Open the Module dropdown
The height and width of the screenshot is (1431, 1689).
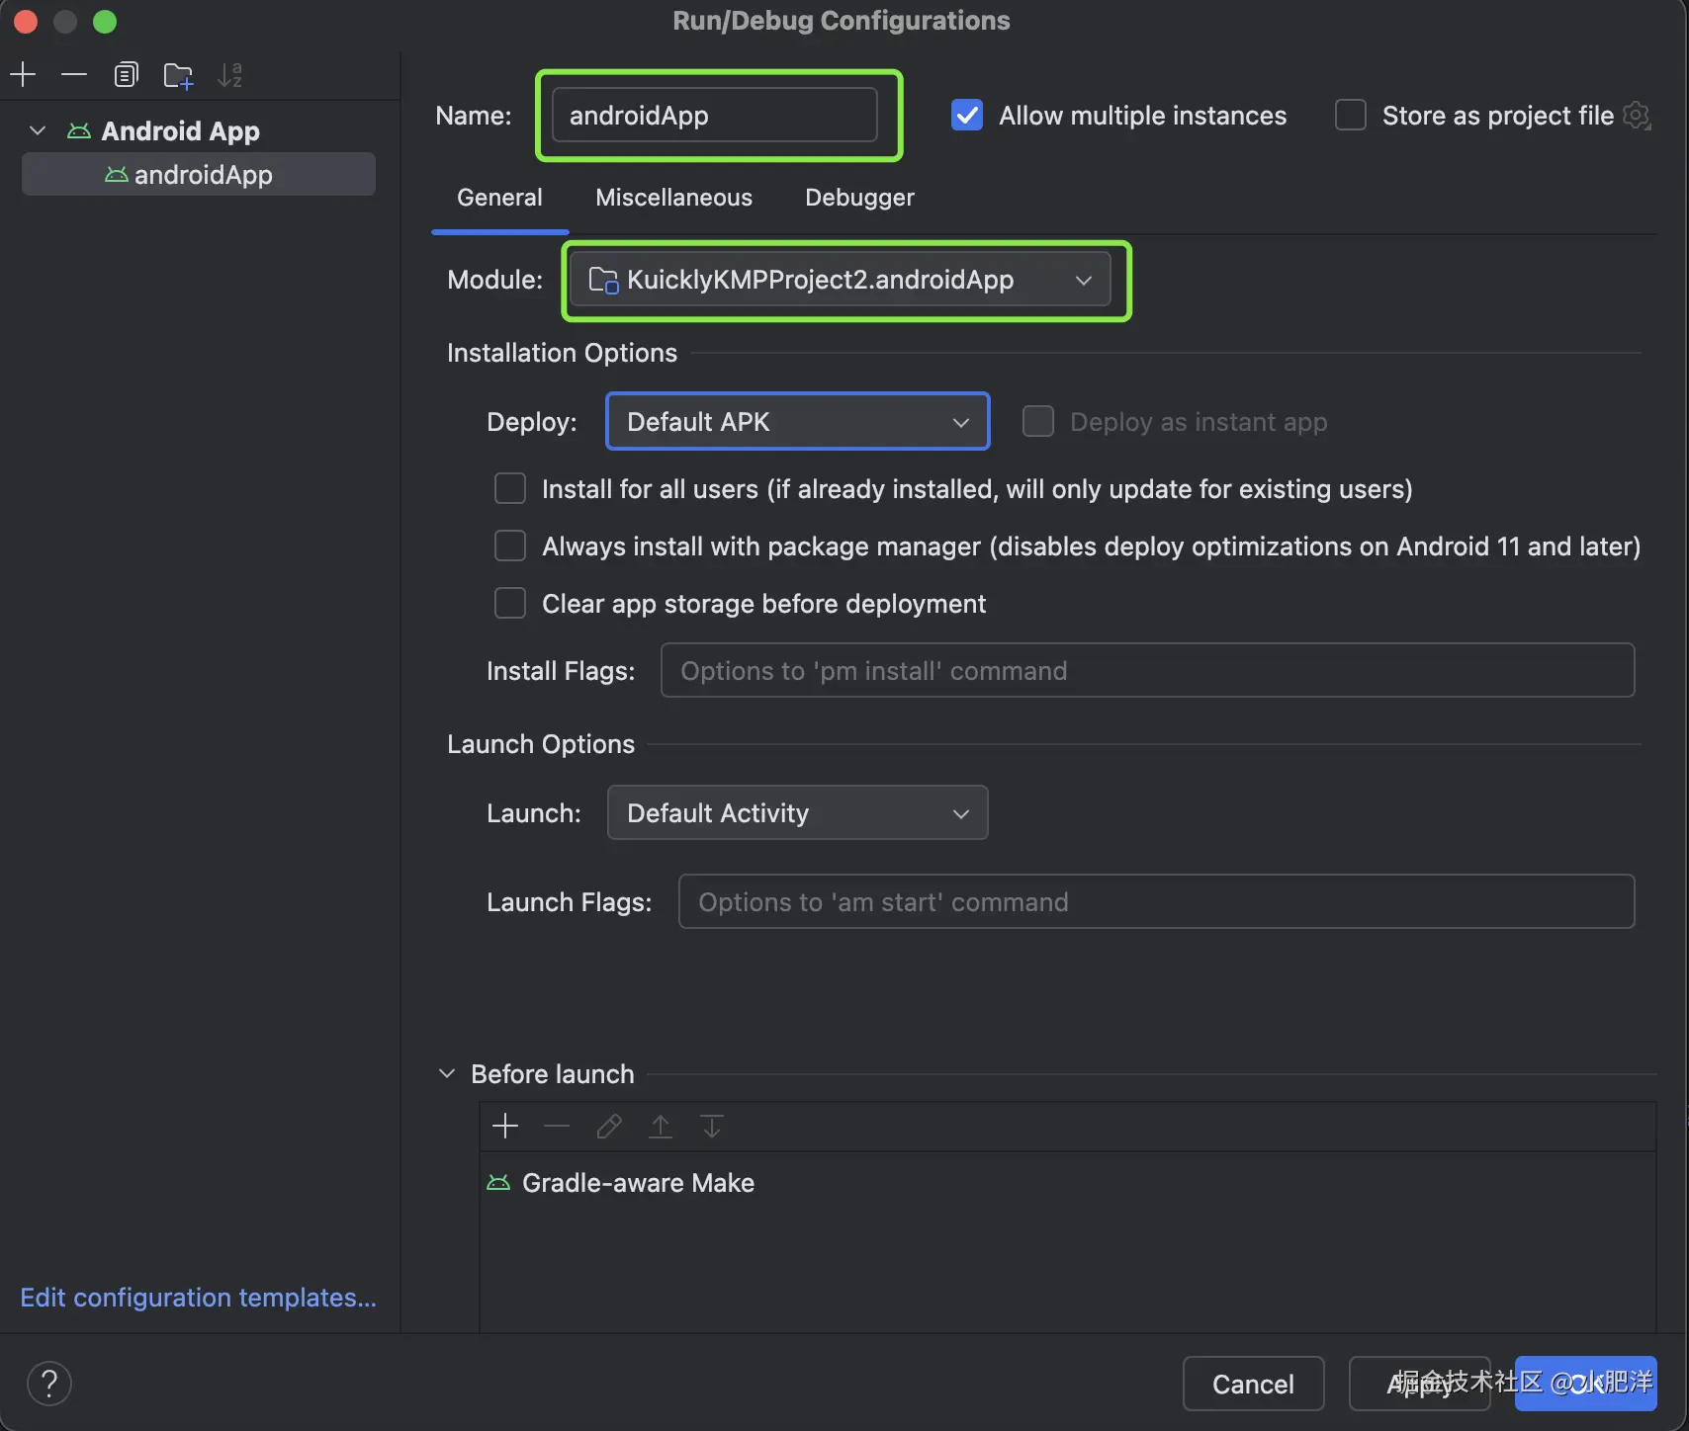[x=840, y=281]
